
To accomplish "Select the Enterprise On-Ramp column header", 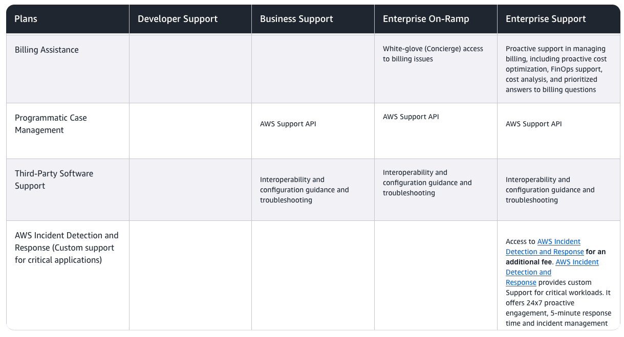I will coord(426,19).
